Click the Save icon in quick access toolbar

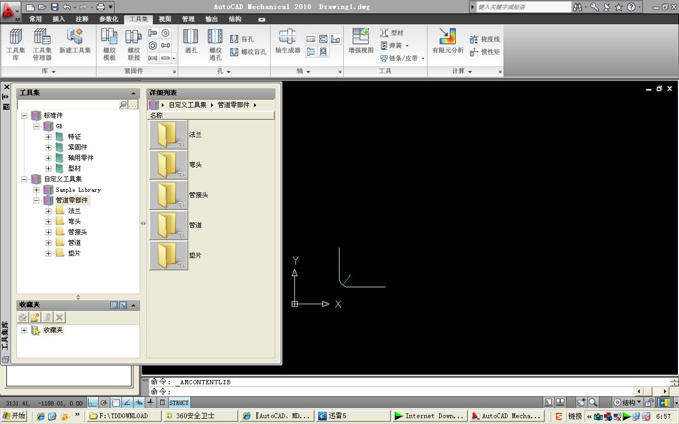(x=55, y=7)
